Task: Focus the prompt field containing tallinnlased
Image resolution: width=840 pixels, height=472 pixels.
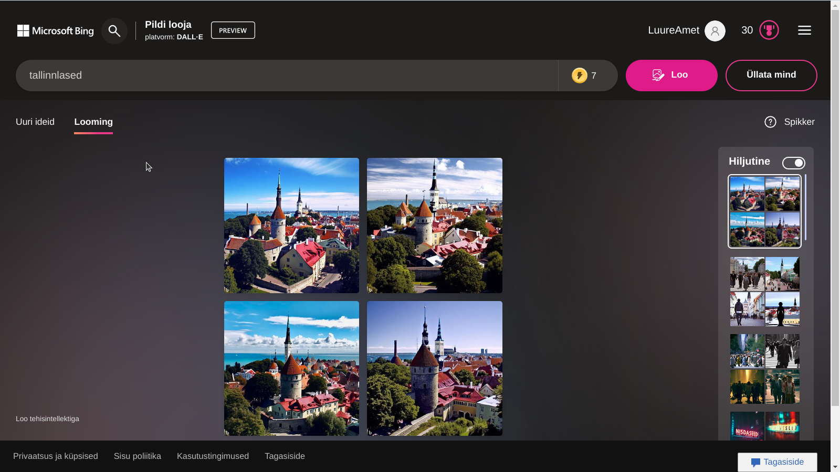Action: click(287, 76)
